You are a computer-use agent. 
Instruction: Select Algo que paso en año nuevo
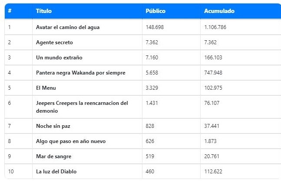pos(71,140)
